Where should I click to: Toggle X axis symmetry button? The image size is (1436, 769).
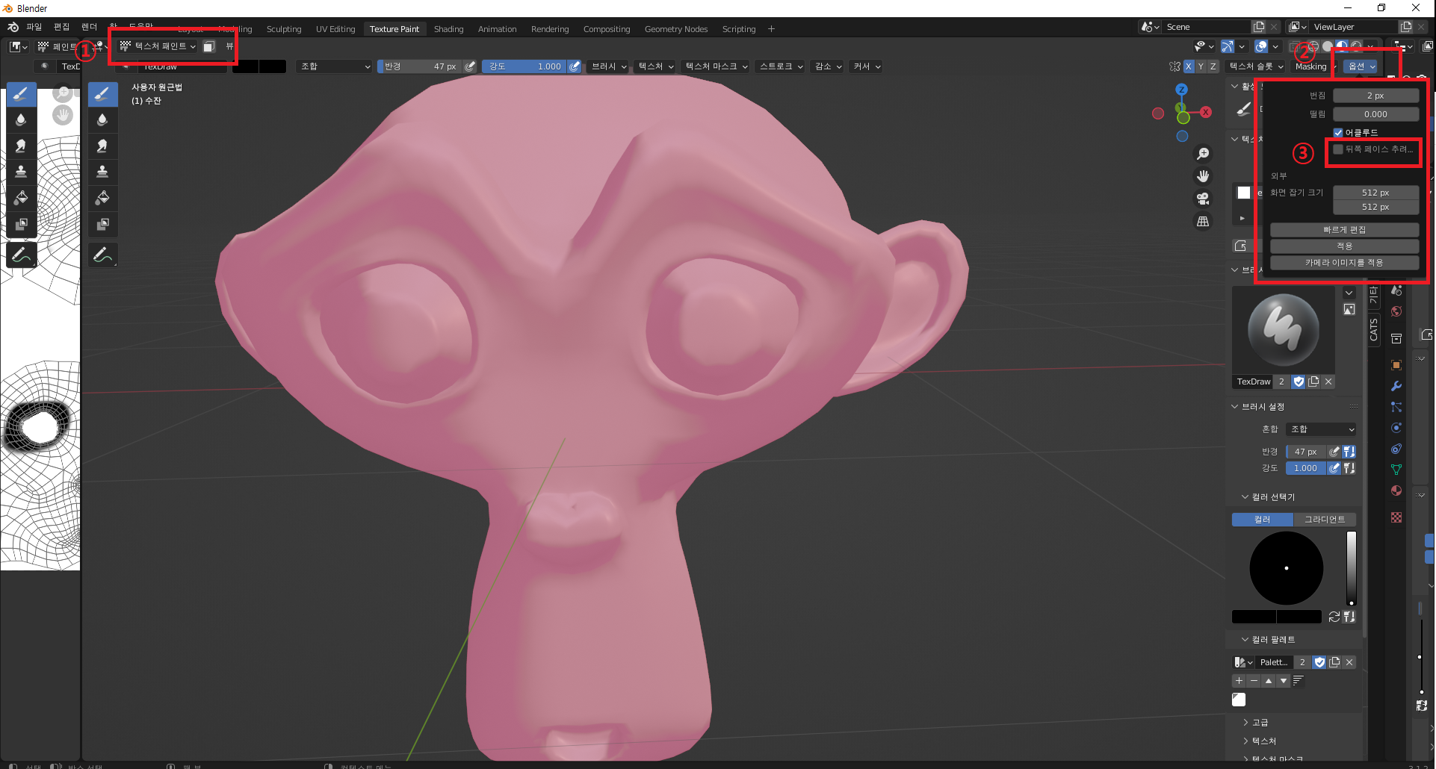(1188, 66)
